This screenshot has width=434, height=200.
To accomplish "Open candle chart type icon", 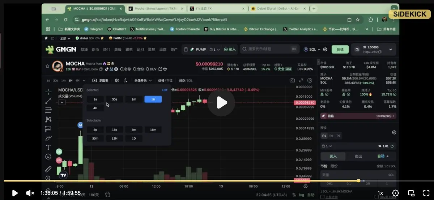I will pyautogui.click(x=117, y=80).
